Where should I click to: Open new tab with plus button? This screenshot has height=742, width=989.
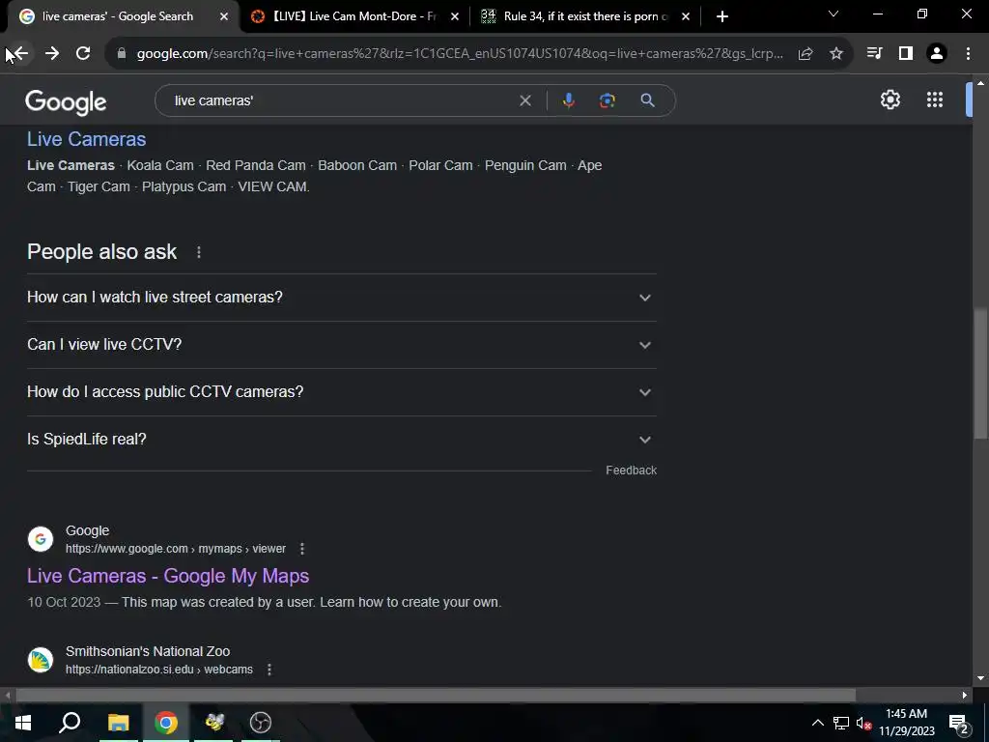click(x=722, y=16)
